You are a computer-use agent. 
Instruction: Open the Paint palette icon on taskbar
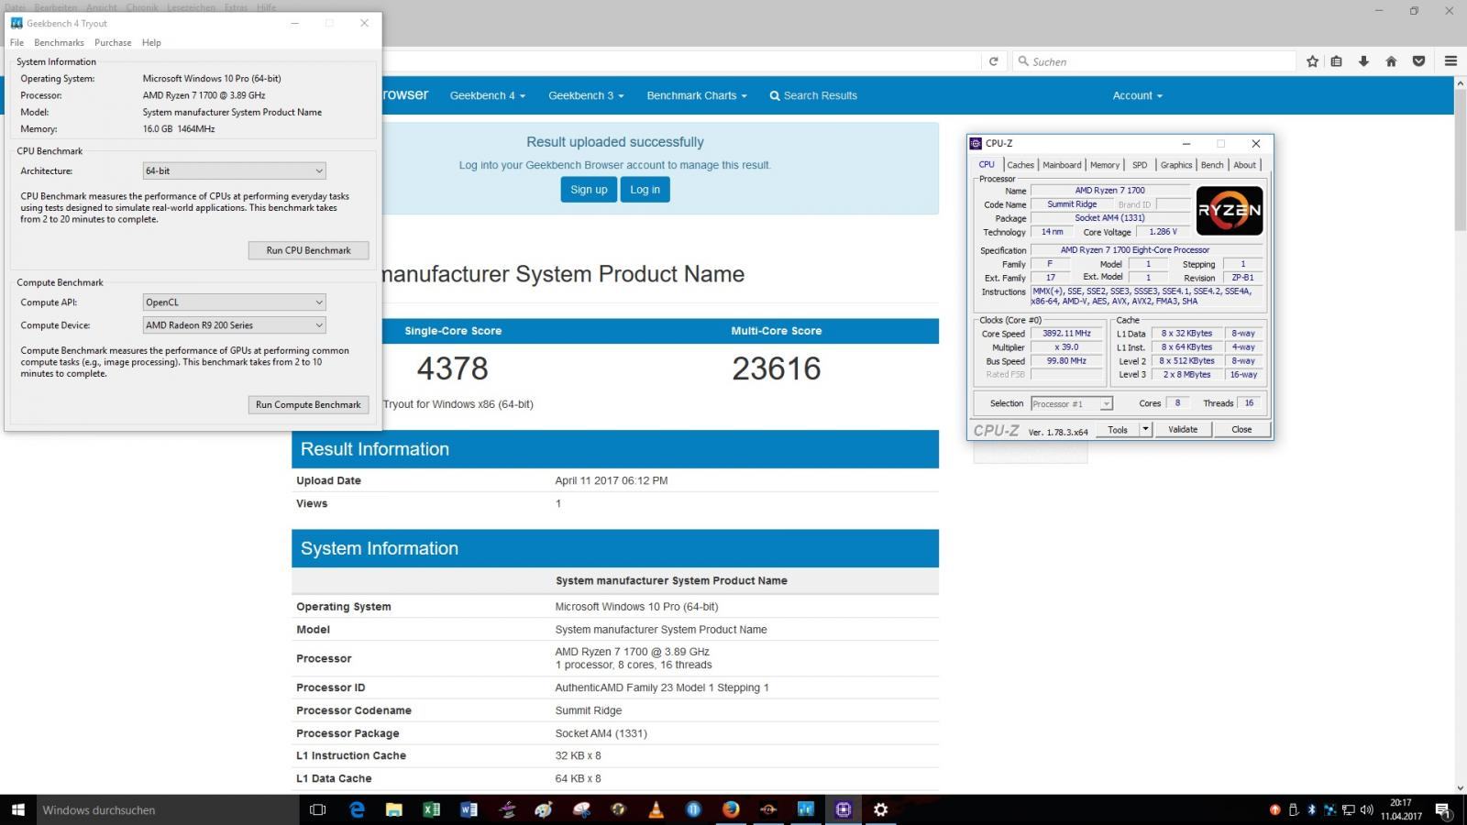(x=544, y=809)
